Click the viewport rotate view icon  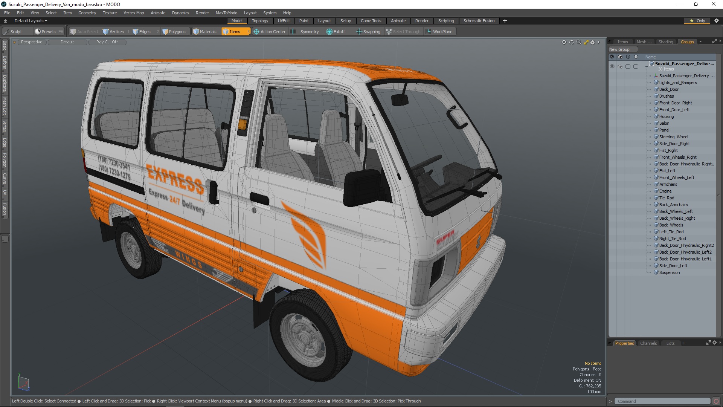(x=571, y=42)
